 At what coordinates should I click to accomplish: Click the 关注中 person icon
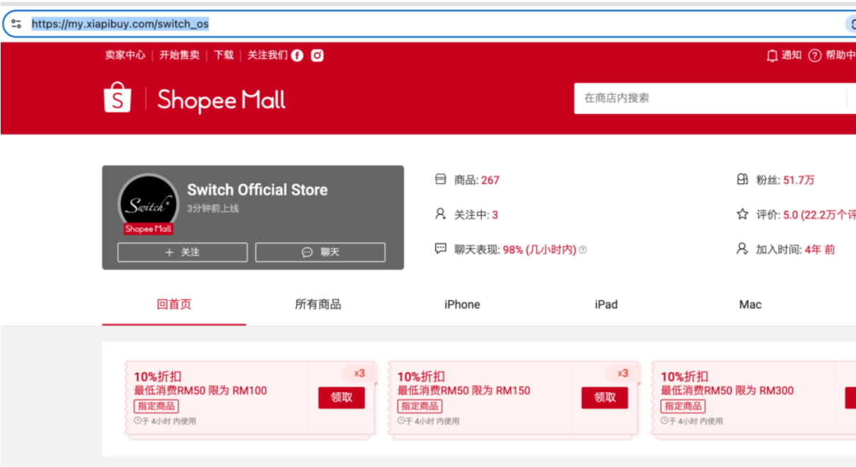441,214
